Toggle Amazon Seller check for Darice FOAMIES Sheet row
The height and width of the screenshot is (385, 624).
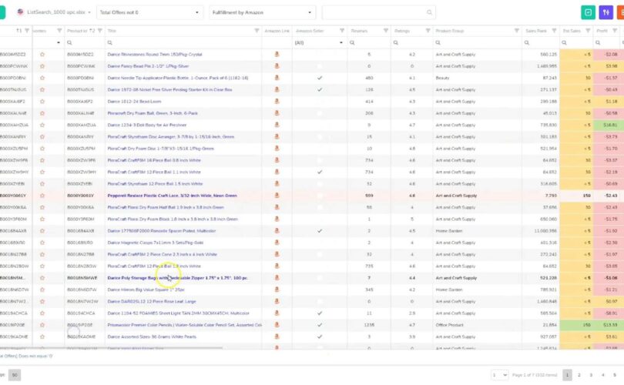(x=320, y=313)
